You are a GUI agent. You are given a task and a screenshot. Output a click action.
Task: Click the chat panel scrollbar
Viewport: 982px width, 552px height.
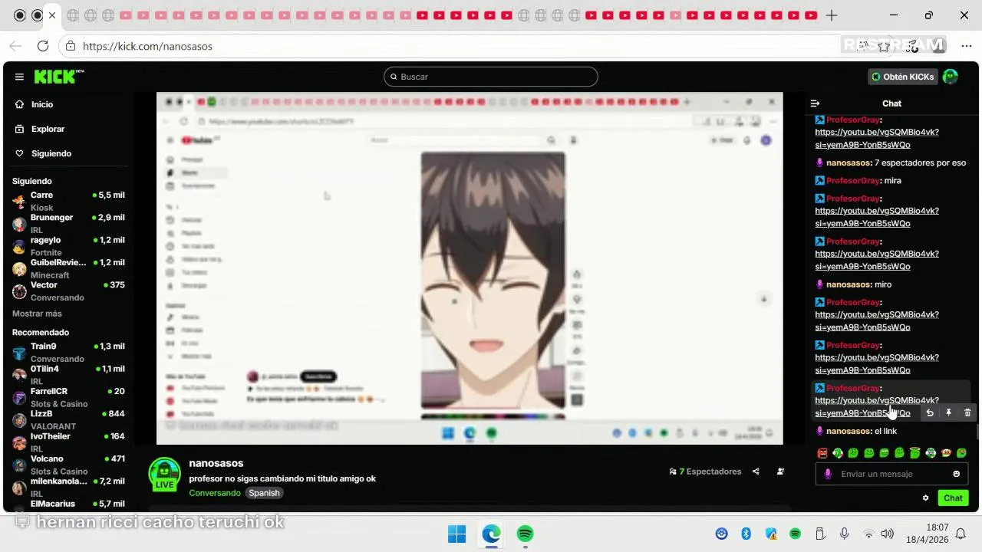(977, 432)
